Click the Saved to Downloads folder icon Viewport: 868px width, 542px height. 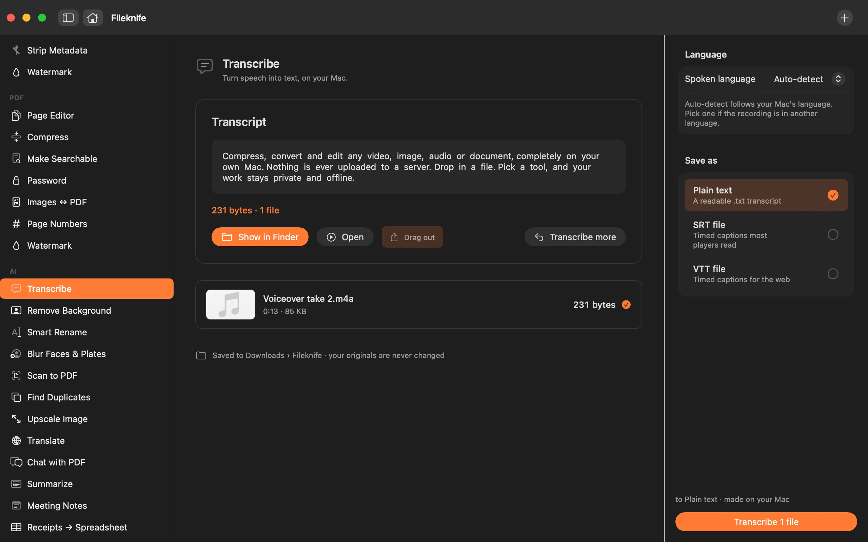201,355
